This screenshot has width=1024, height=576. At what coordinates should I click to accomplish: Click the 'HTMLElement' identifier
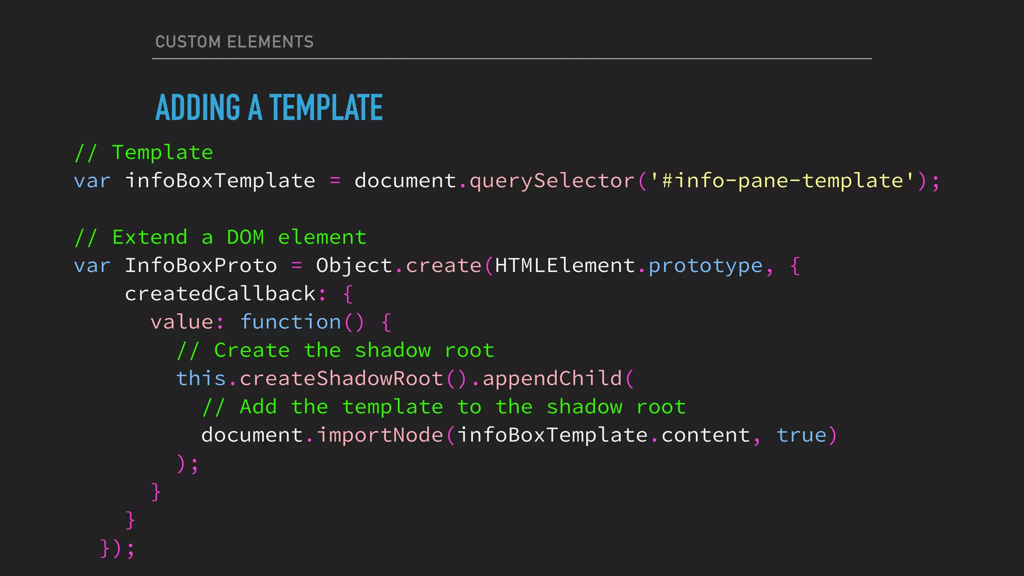565,265
